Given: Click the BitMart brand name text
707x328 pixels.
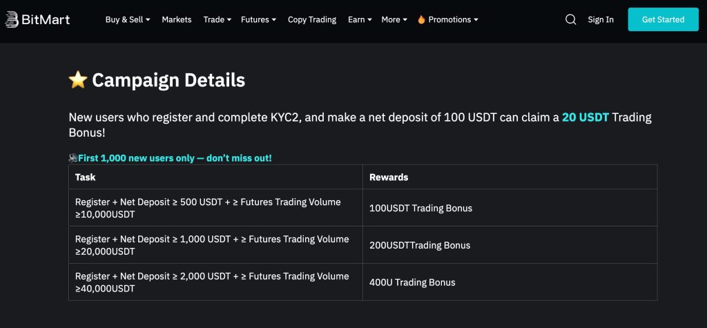Looking at the screenshot, I should [x=46, y=19].
